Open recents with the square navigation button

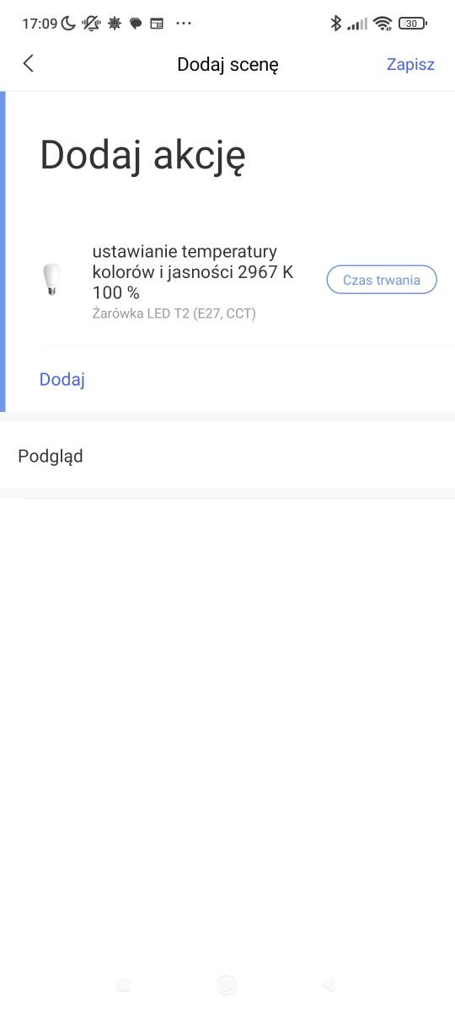pos(123,985)
